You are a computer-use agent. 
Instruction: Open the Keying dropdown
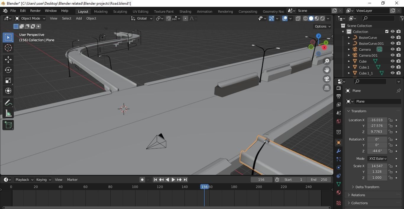click(x=43, y=180)
